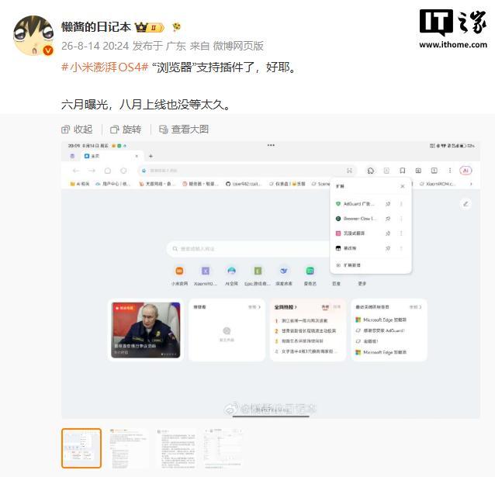
Task: Click the browser address bar
Action: (246, 171)
